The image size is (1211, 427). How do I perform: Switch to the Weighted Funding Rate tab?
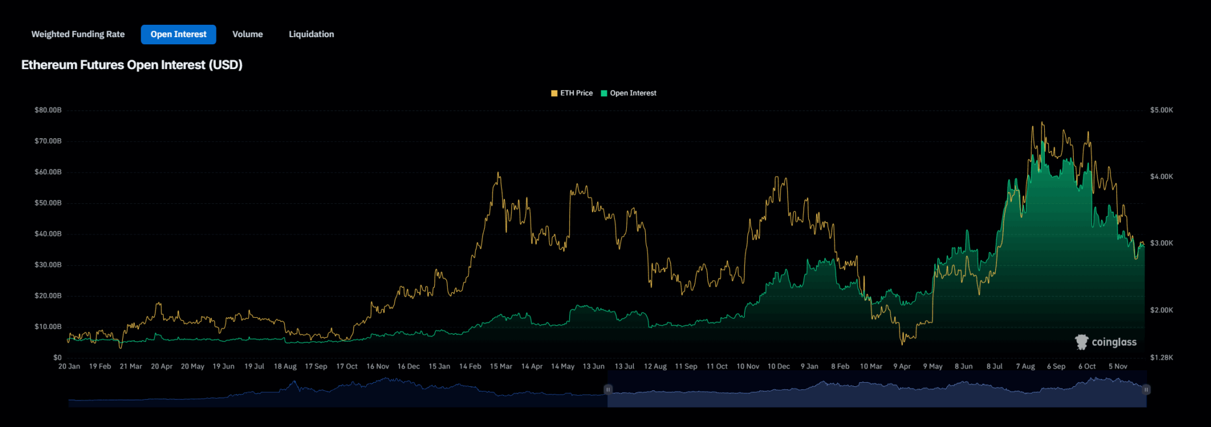(x=78, y=34)
